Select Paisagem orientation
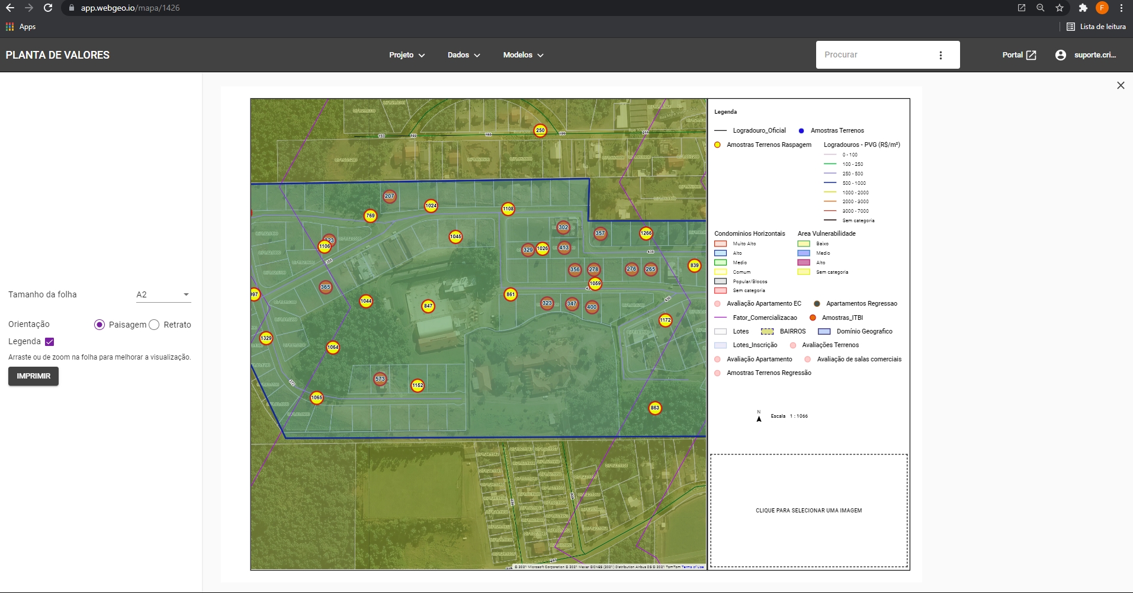Viewport: 1133px width, 593px height. coord(100,325)
